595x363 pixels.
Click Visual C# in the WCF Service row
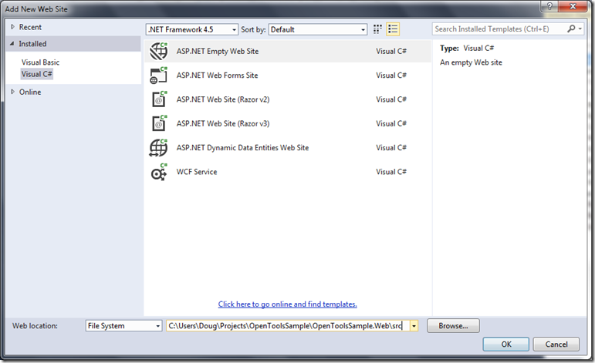coord(391,172)
